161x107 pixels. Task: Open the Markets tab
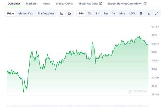(31, 4)
